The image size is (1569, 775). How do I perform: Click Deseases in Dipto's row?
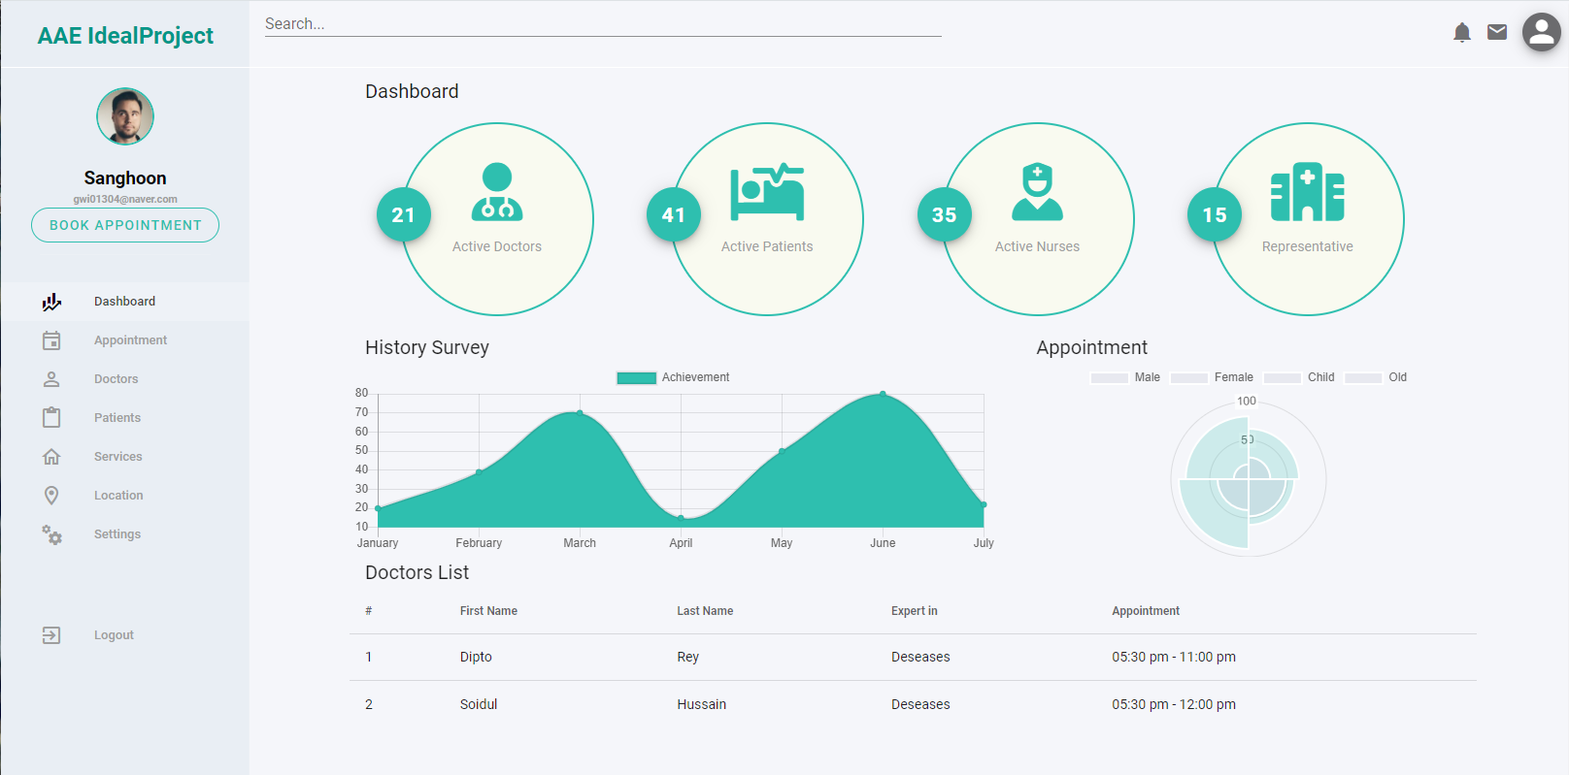coord(920,658)
